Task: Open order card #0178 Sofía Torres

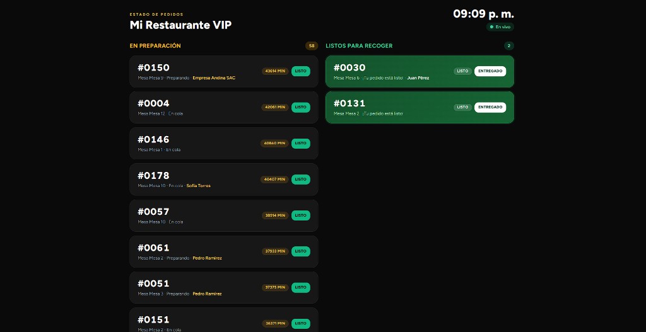Action: tap(224, 180)
